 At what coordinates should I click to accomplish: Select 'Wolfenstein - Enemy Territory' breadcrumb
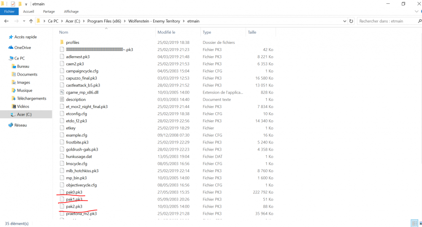[154, 21]
